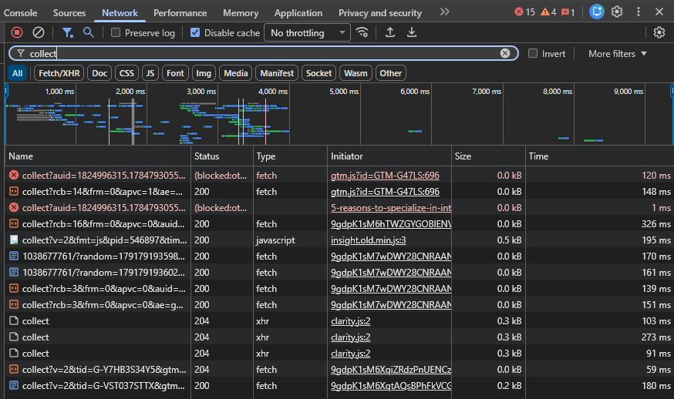This screenshot has width=674, height=399.
Task: Open DevTools kebab menu
Action: tap(639, 12)
